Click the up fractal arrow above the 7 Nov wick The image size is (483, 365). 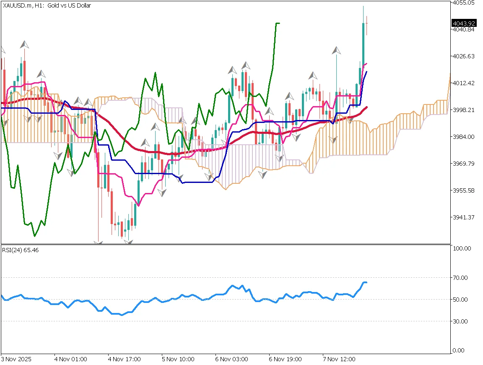click(x=336, y=50)
